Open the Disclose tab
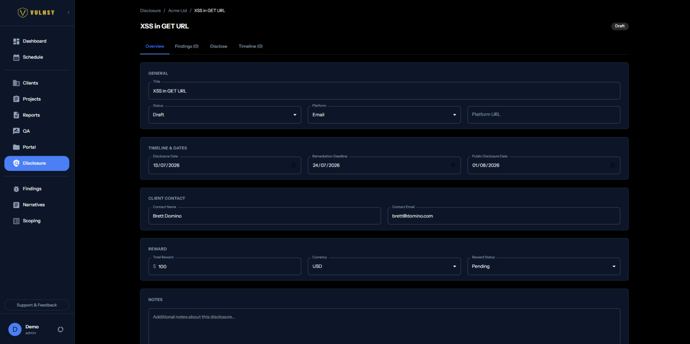This screenshot has width=690, height=344. click(219, 47)
